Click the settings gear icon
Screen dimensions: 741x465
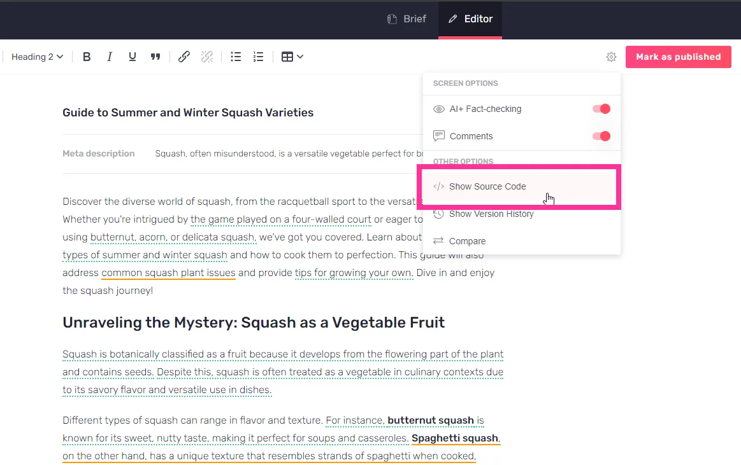(x=611, y=57)
